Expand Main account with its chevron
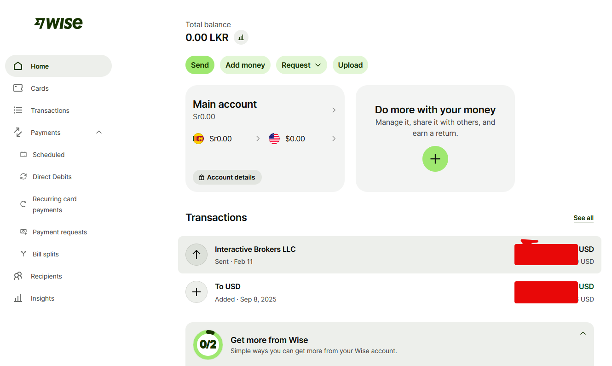Viewport: 612px width, 366px height. 334,110
